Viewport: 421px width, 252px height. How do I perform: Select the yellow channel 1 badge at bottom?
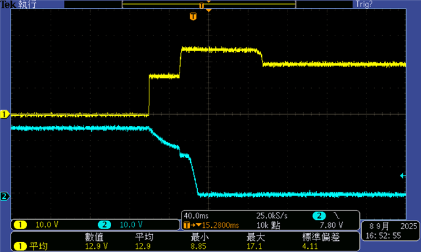[20, 224]
